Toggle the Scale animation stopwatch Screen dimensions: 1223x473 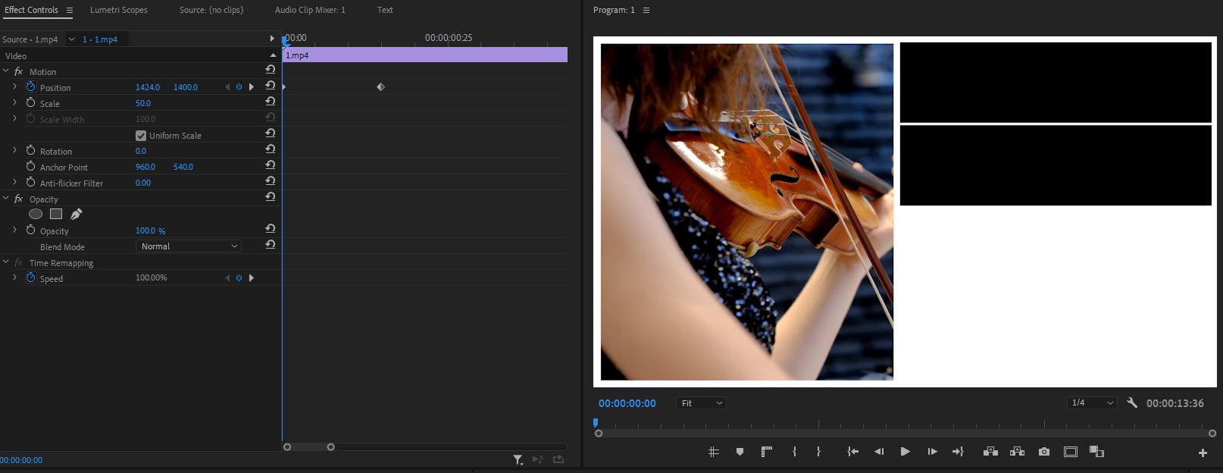pos(31,103)
